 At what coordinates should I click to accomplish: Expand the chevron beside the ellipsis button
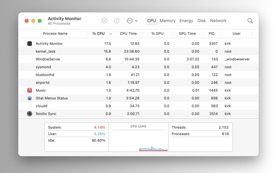point(136,21)
